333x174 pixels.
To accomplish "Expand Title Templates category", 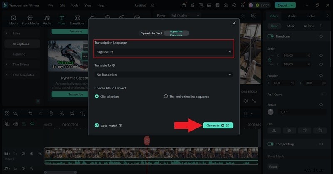I will click(x=7, y=75).
